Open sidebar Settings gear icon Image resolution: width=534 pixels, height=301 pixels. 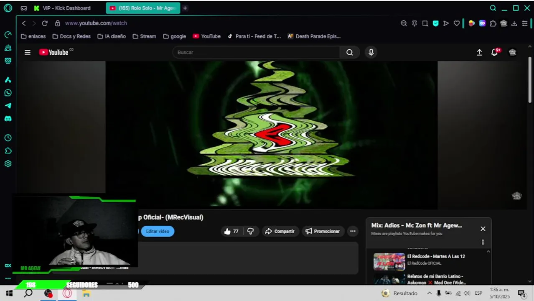8,164
